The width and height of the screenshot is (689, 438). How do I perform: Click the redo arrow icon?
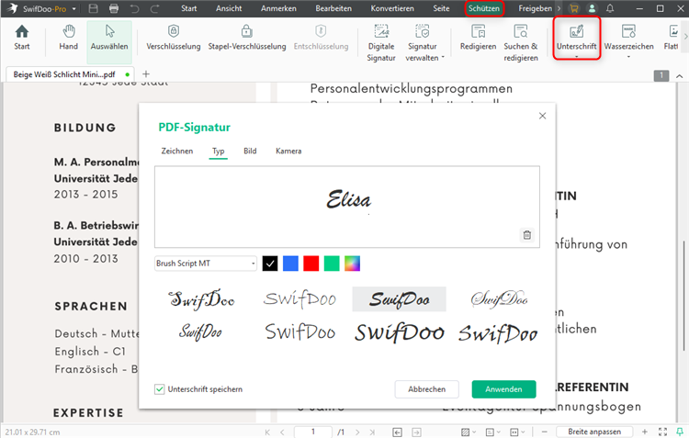154,8
